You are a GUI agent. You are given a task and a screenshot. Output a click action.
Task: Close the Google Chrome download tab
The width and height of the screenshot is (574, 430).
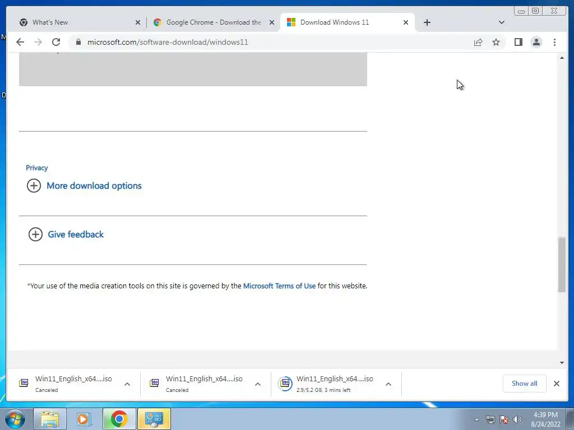tap(272, 22)
